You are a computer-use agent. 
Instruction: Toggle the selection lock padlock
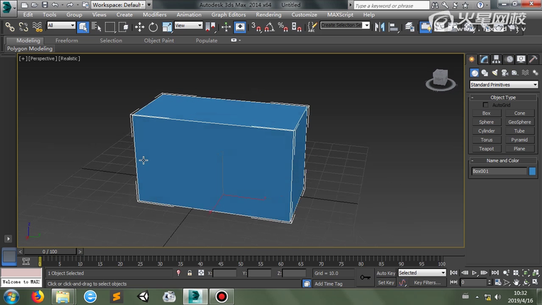point(189,273)
